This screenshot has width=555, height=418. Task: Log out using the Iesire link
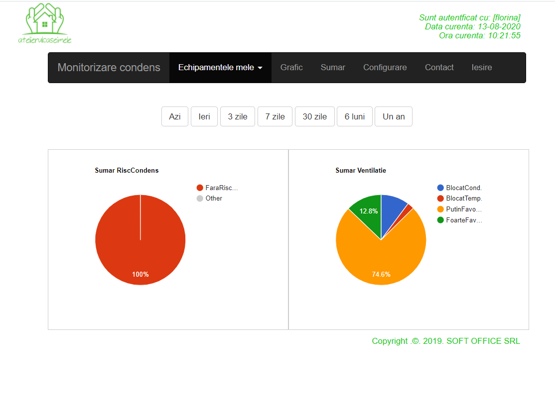(482, 68)
